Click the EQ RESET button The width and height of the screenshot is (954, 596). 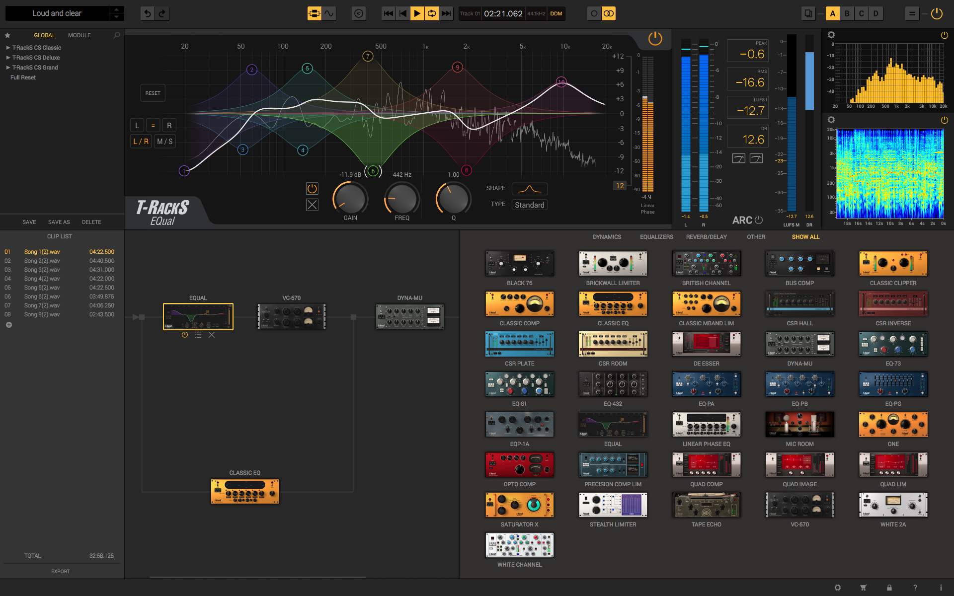pyautogui.click(x=153, y=93)
